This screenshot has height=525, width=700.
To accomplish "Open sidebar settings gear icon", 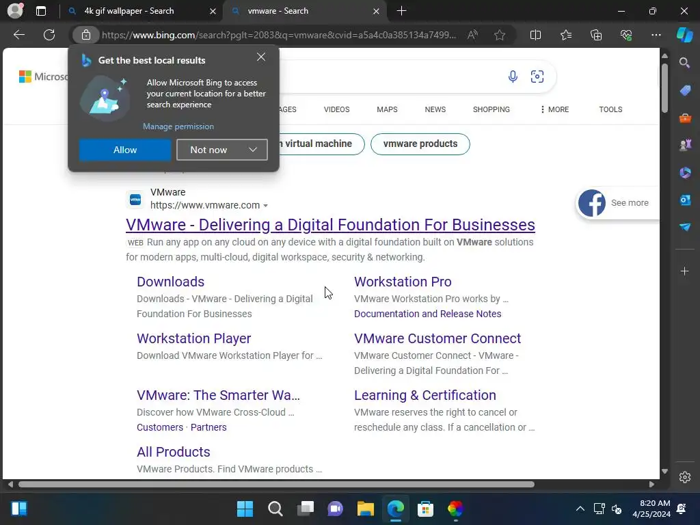I will tap(685, 477).
